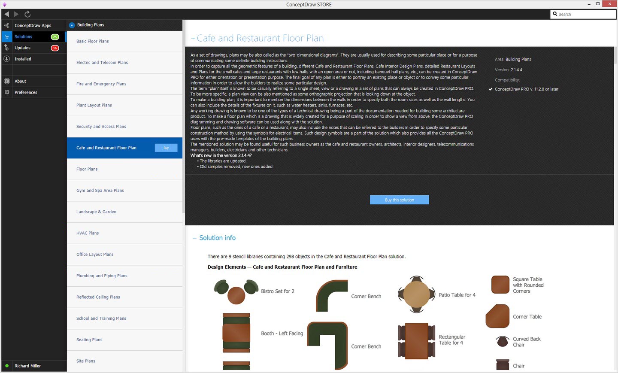Click the ConceptDraw Apps sidebar icon
Image resolution: width=618 pixels, height=373 pixels.
pyautogui.click(x=6, y=25)
